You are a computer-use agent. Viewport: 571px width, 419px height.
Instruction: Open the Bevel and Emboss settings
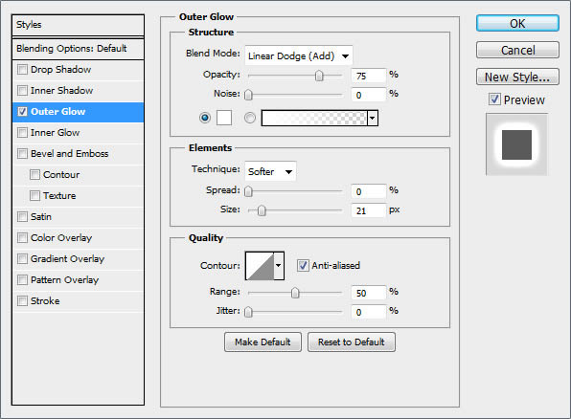(69, 154)
